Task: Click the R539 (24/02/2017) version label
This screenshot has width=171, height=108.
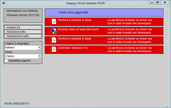Action: click(x=17, y=104)
